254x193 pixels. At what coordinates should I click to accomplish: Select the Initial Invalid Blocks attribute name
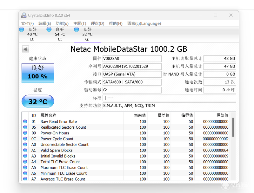[58, 156]
